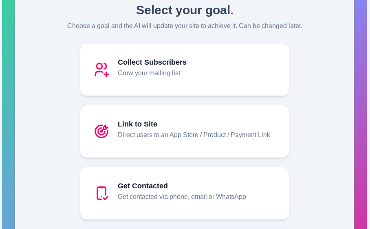The image size is (370, 229).
Task: Click the word 'WhatsApp' in Get Contacted description
Action: tap(231, 197)
